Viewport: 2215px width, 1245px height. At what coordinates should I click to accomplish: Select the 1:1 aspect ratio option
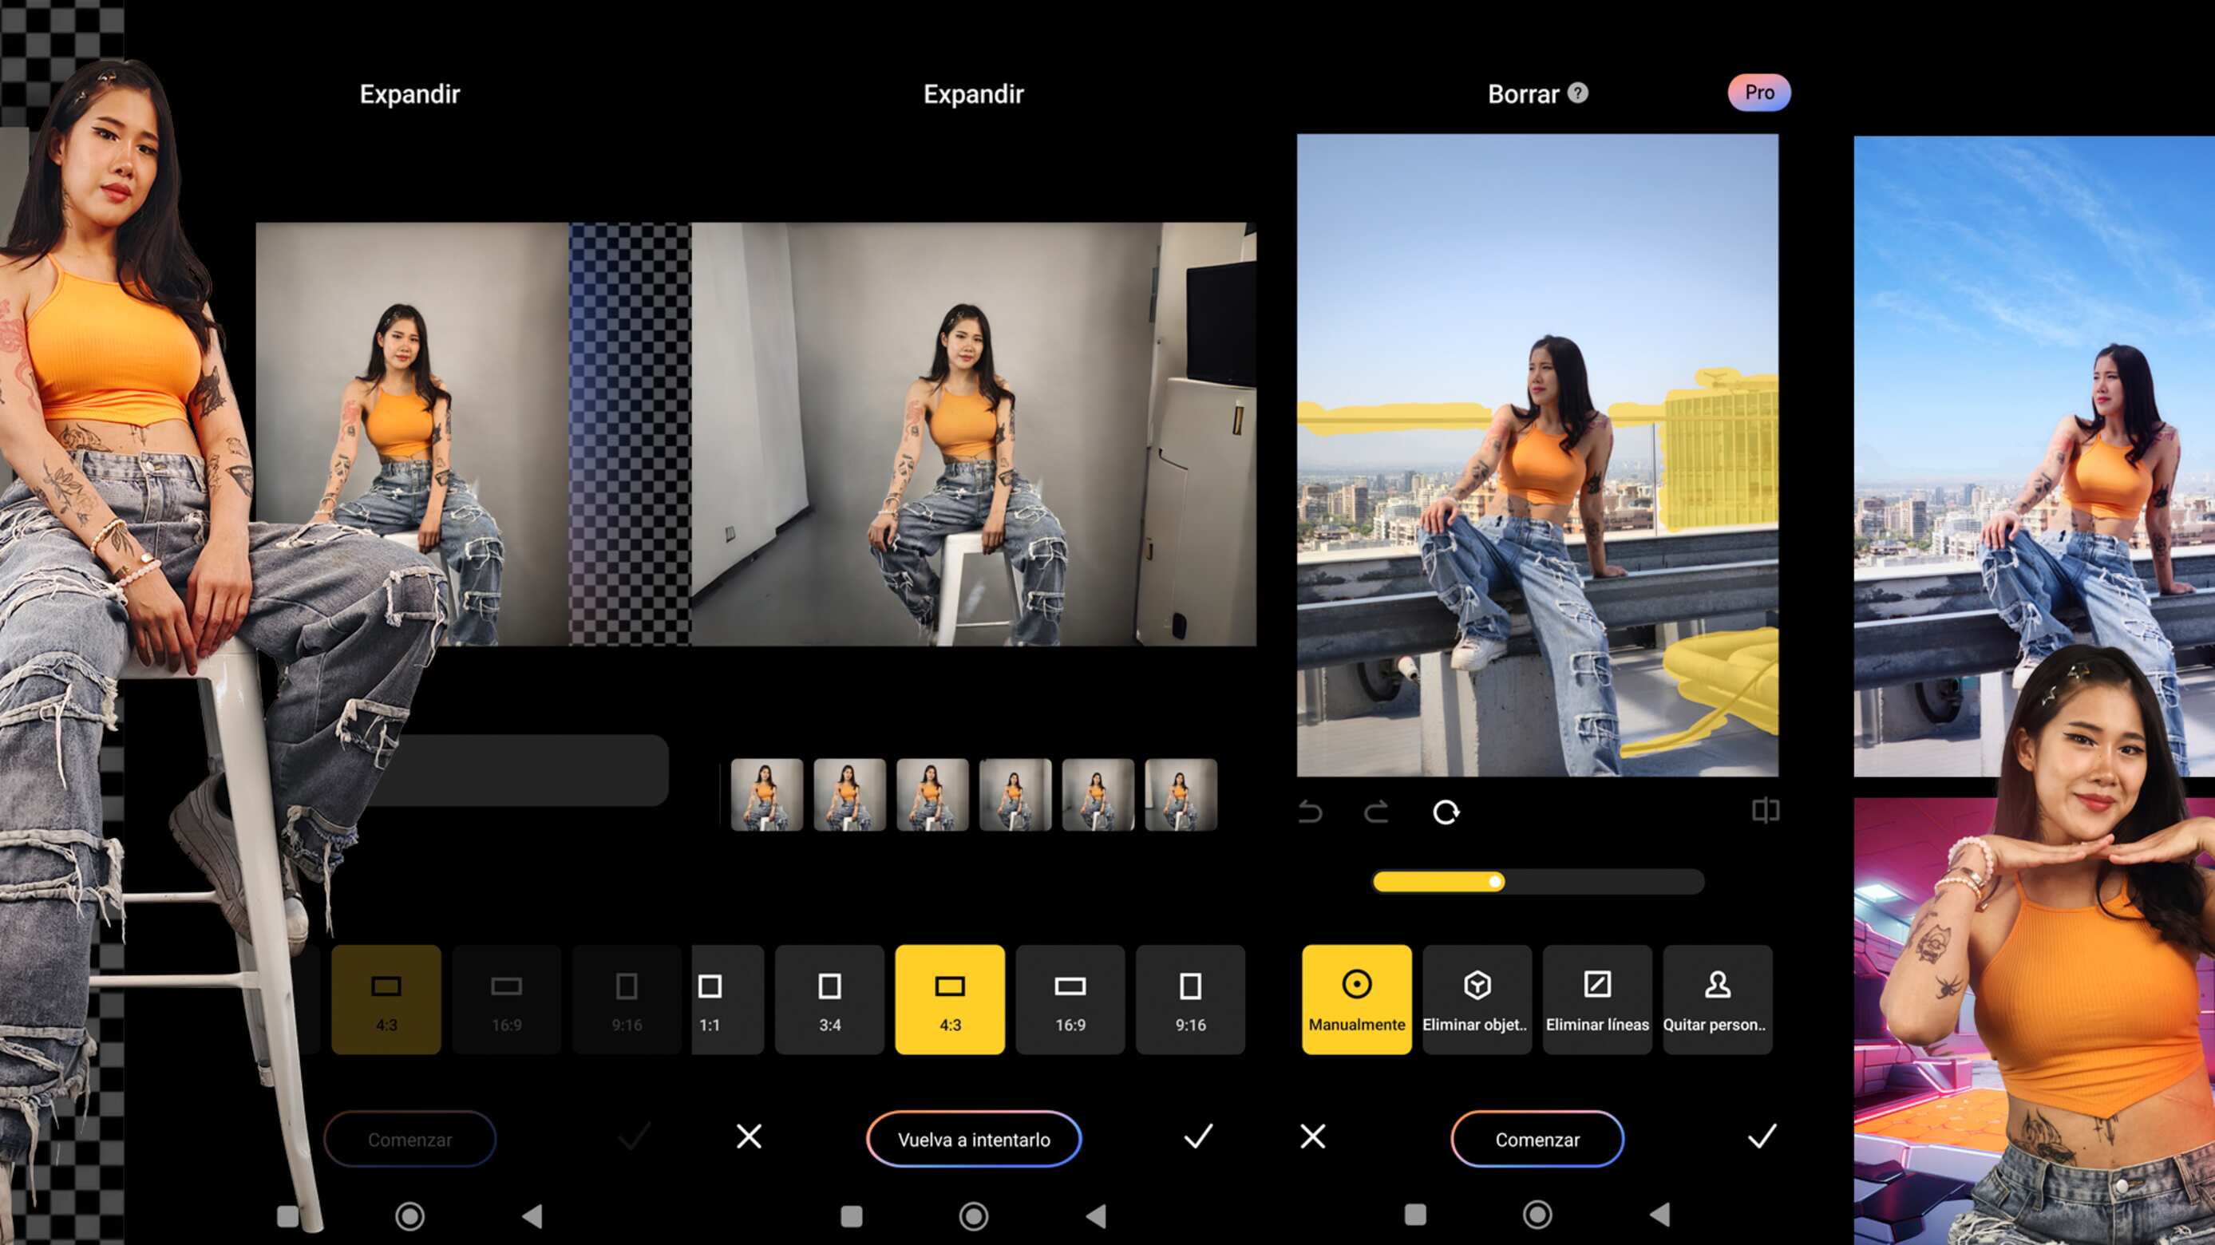[x=714, y=999]
